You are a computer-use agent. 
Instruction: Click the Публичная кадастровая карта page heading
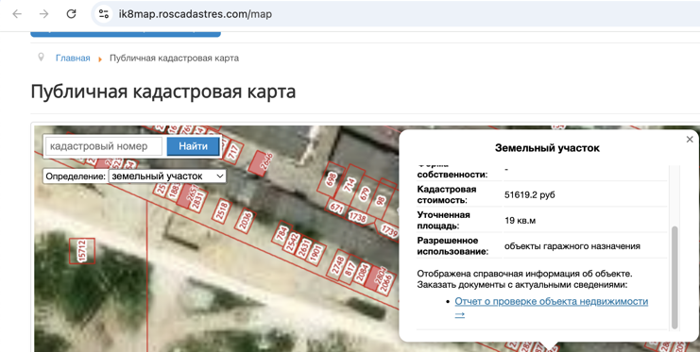pyautogui.click(x=163, y=92)
